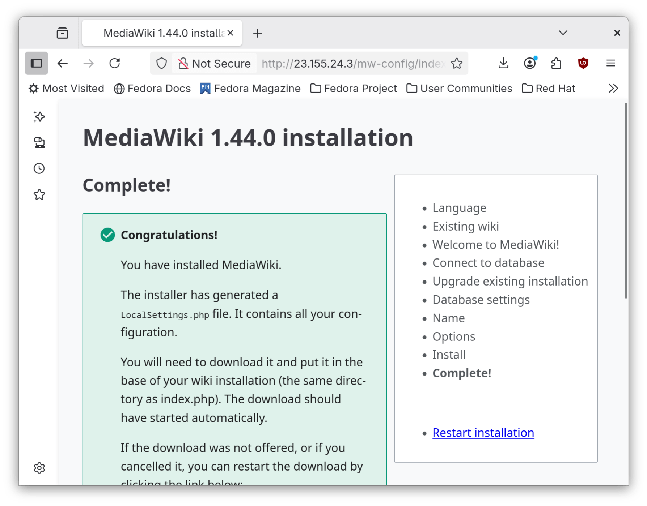
Task: Open the tab list chevron
Action: [563, 33]
